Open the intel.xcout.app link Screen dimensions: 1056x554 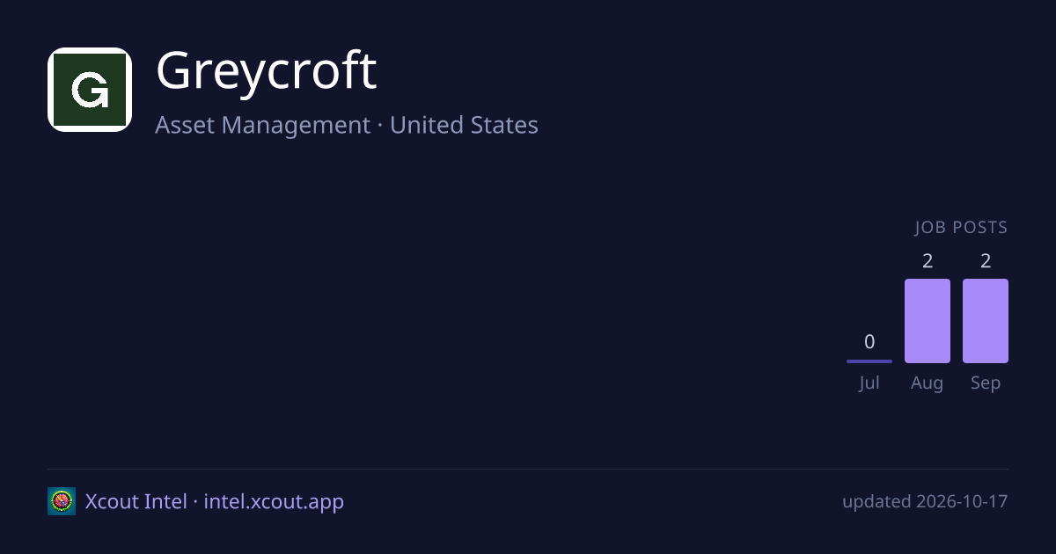pyautogui.click(x=274, y=502)
